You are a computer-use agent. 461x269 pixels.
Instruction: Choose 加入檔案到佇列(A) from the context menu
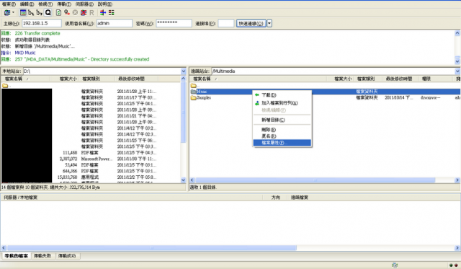282,103
